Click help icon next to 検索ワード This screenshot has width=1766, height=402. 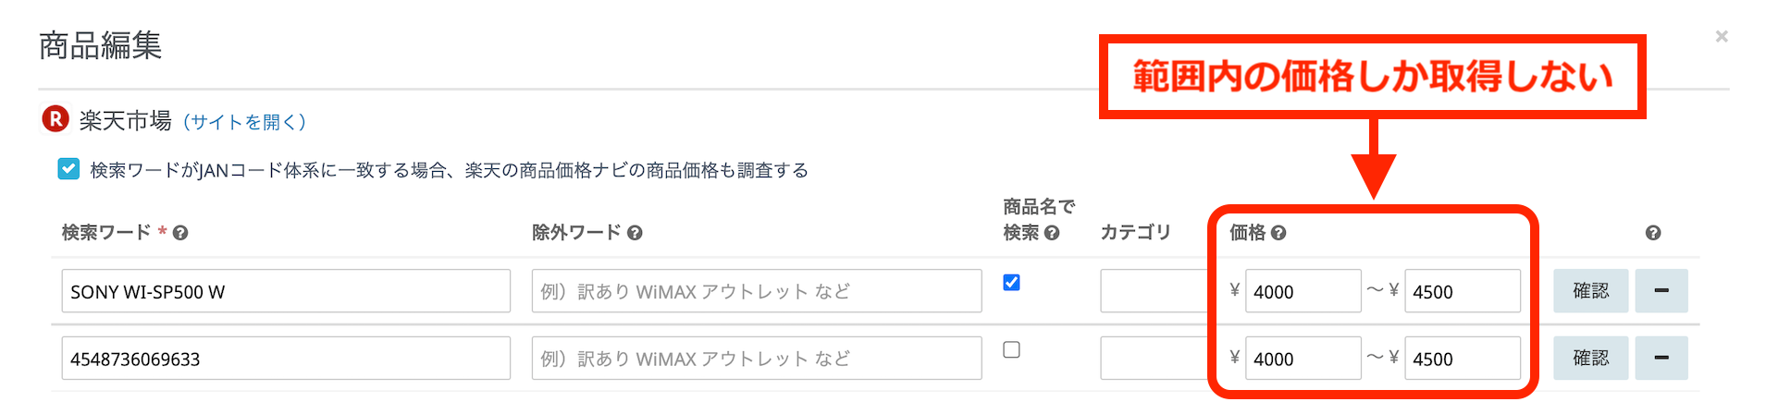coord(180,233)
